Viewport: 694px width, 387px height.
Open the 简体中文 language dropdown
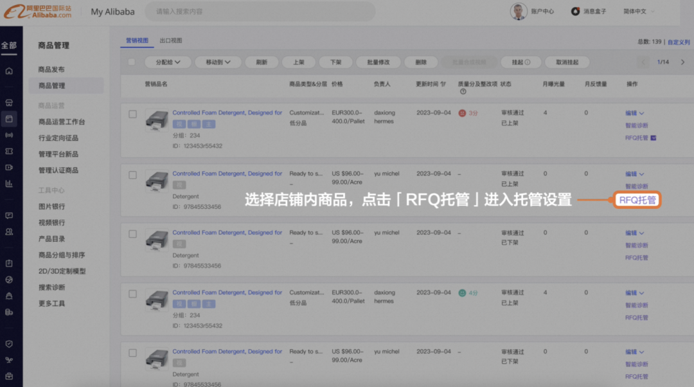point(636,11)
